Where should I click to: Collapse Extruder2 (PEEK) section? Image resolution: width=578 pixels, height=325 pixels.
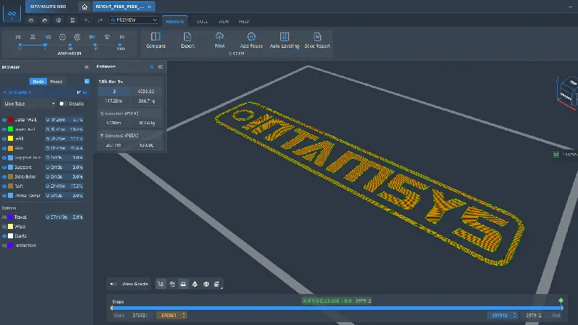[102, 136]
